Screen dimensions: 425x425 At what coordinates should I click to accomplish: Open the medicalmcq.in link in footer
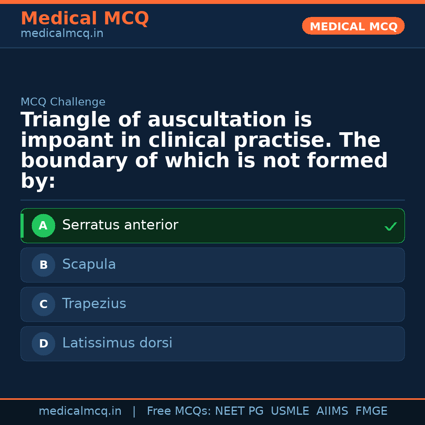(x=80, y=411)
